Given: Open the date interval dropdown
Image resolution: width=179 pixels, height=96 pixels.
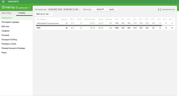Looking at the screenshot, I should pyautogui.click(x=64, y=9).
